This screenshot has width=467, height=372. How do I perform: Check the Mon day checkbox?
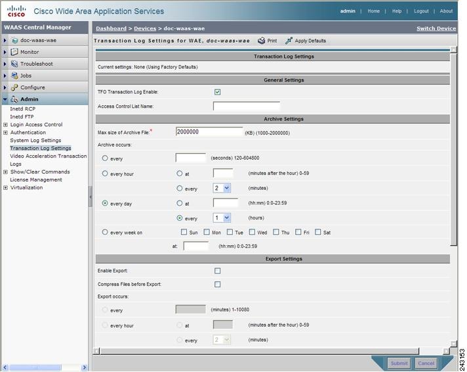coord(207,232)
